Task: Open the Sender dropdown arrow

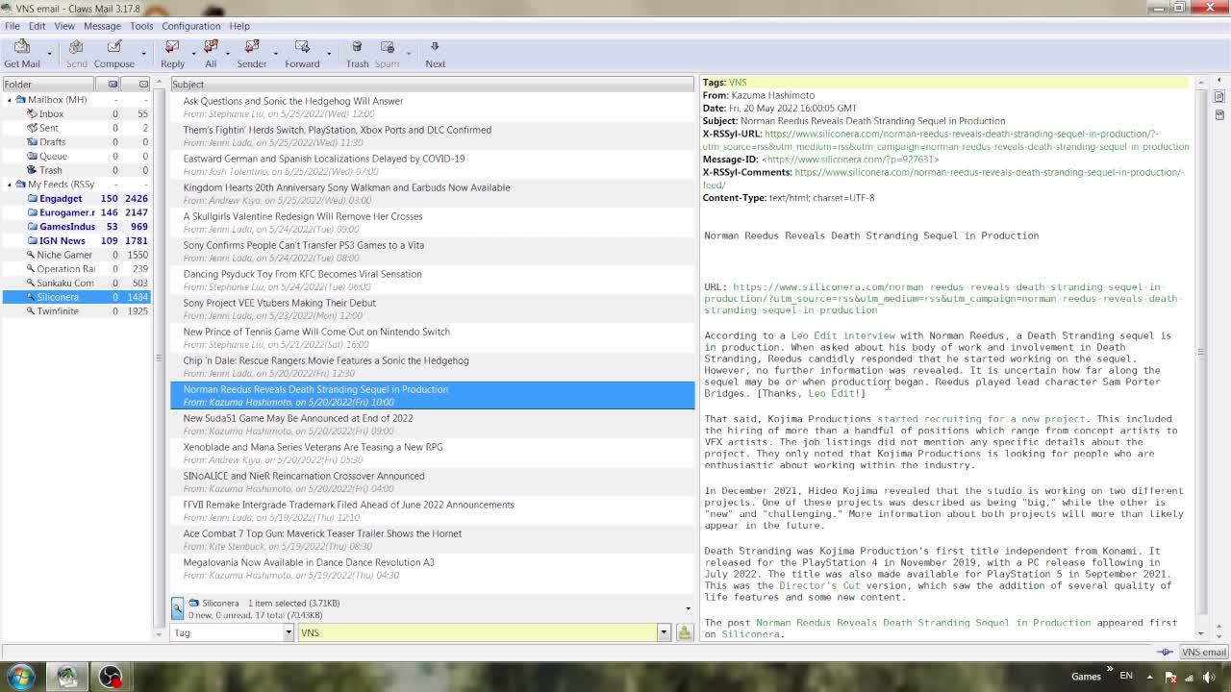Action: pyautogui.click(x=275, y=54)
